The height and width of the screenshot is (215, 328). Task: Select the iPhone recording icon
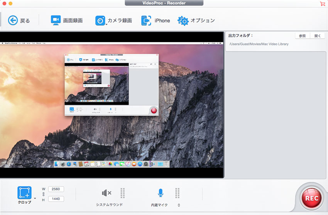(x=146, y=20)
